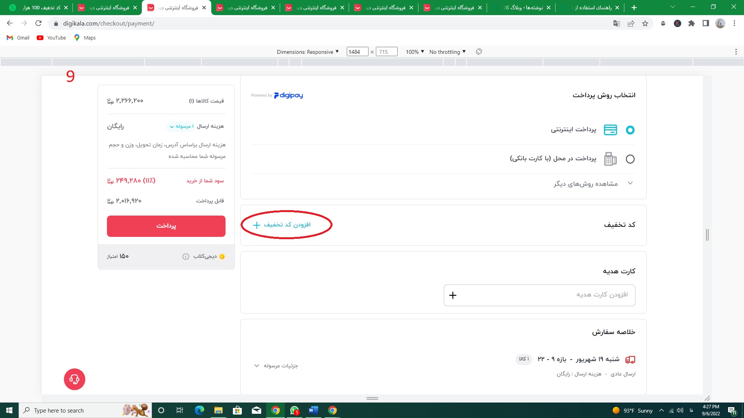The height and width of the screenshot is (418, 744).
Task: Toggle پرداخت در محل payment at location option
Action: [x=630, y=159]
